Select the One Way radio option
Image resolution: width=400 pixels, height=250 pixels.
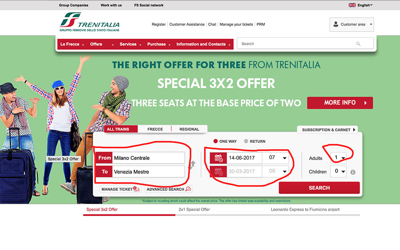(x=216, y=141)
